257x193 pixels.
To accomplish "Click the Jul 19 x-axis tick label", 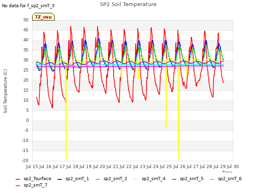I will point(86,166).
